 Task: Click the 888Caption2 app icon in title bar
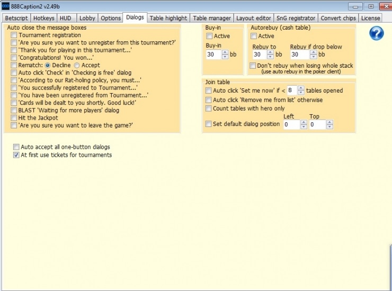coord(5,6)
